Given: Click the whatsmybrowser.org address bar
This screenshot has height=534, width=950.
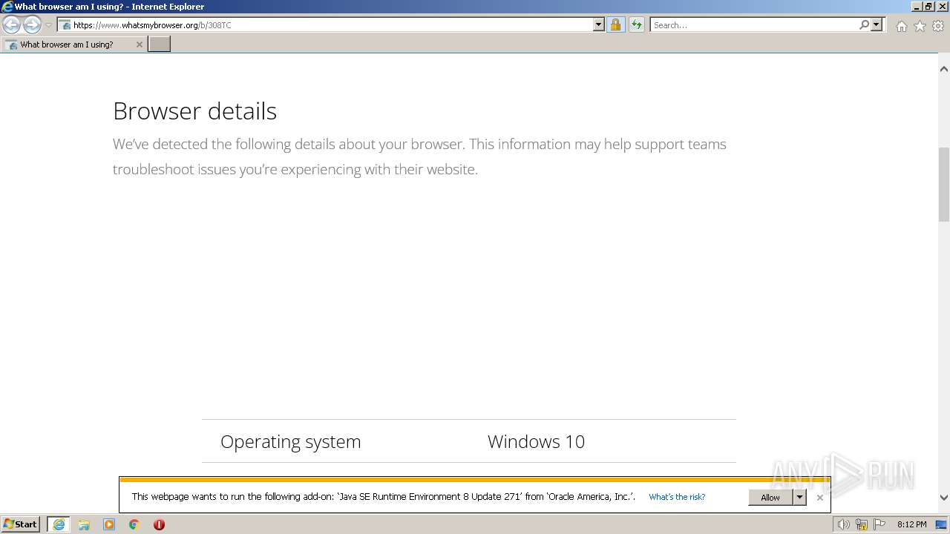Looking at the screenshot, I should 327,25.
